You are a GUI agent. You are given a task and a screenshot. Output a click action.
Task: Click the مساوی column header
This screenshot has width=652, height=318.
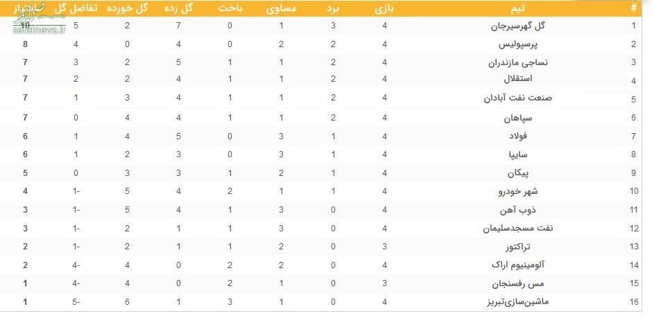point(281,8)
